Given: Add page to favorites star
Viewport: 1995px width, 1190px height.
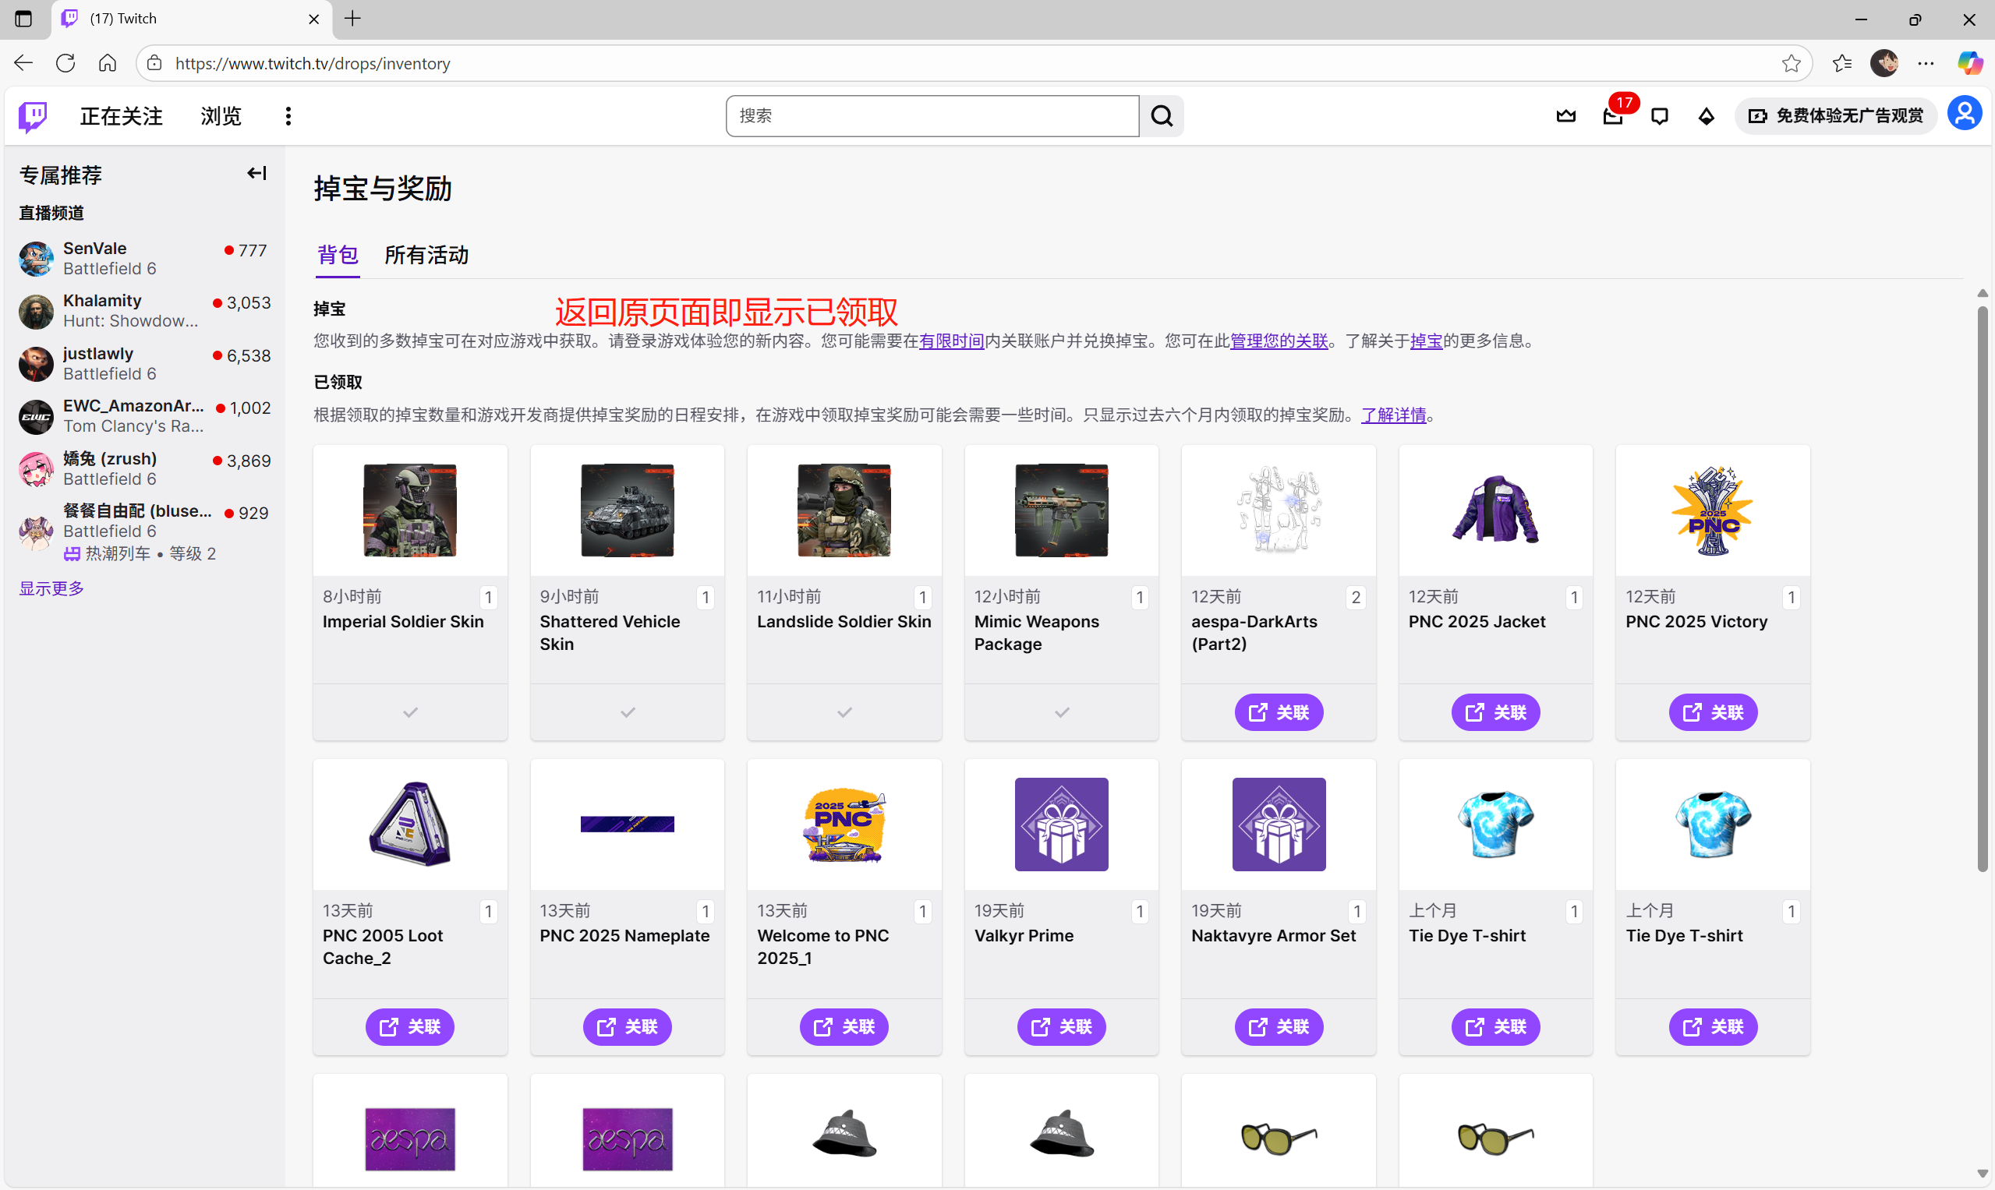Looking at the screenshot, I should click(x=1792, y=63).
